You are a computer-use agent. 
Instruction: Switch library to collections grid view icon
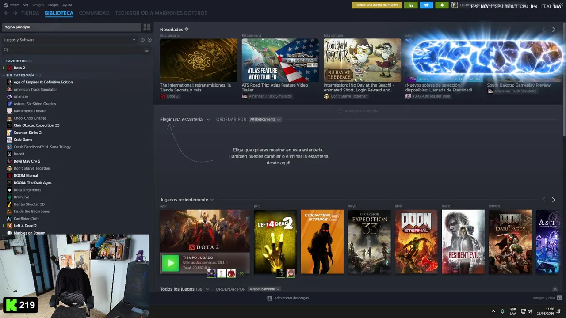(147, 27)
